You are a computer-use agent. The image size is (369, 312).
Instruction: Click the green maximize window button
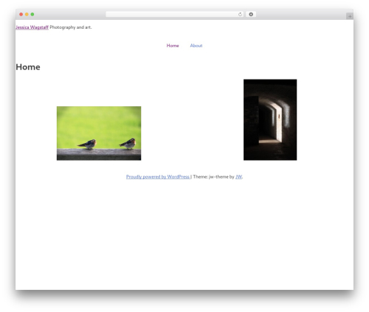(x=32, y=14)
